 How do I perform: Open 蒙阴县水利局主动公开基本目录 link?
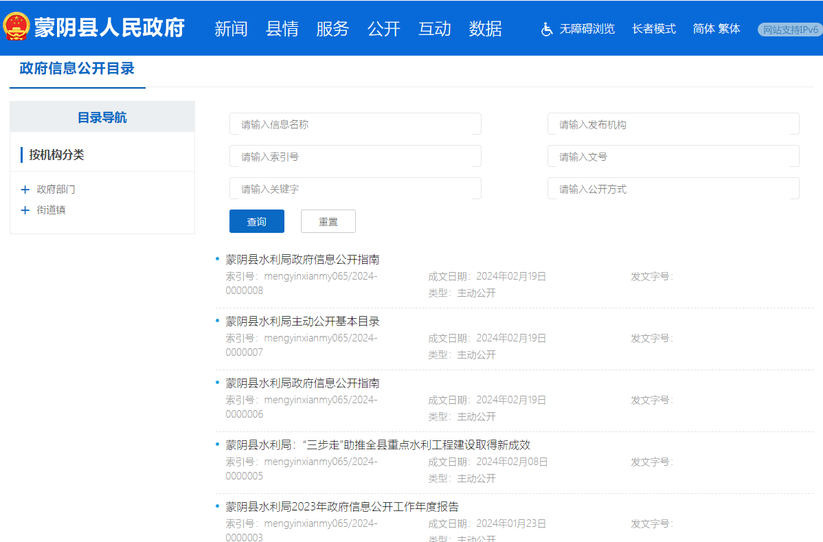(x=302, y=321)
